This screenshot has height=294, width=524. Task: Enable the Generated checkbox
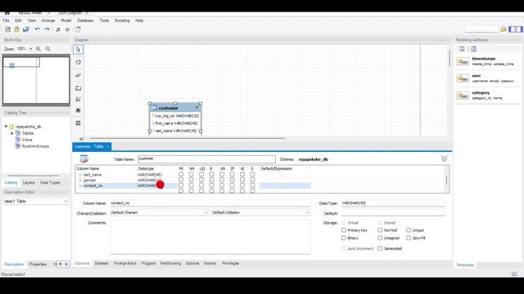(380, 248)
